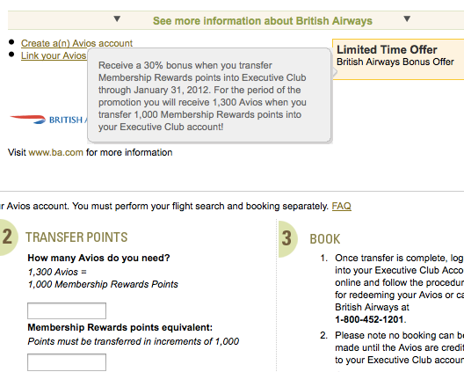This screenshot has height=372, width=464.
Task: Visit www.ba.com link
Action: click(55, 152)
